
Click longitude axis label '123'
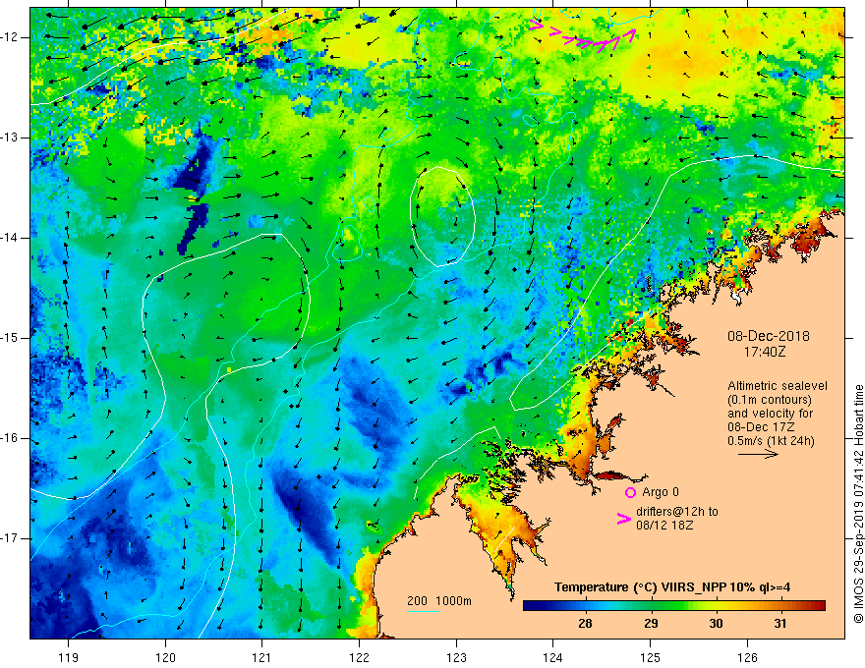(456, 657)
